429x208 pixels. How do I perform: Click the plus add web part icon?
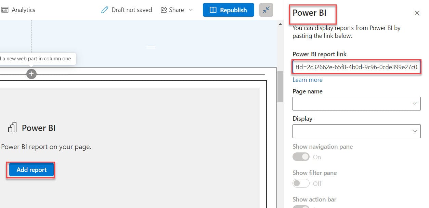pyautogui.click(x=31, y=74)
